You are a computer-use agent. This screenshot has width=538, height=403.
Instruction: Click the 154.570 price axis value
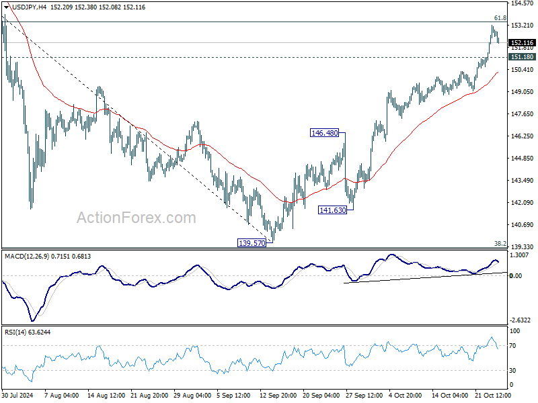click(523, 3)
